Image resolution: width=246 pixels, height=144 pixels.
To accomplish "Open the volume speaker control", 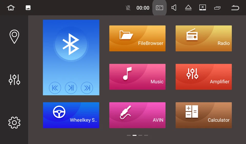I will pos(174,8).
